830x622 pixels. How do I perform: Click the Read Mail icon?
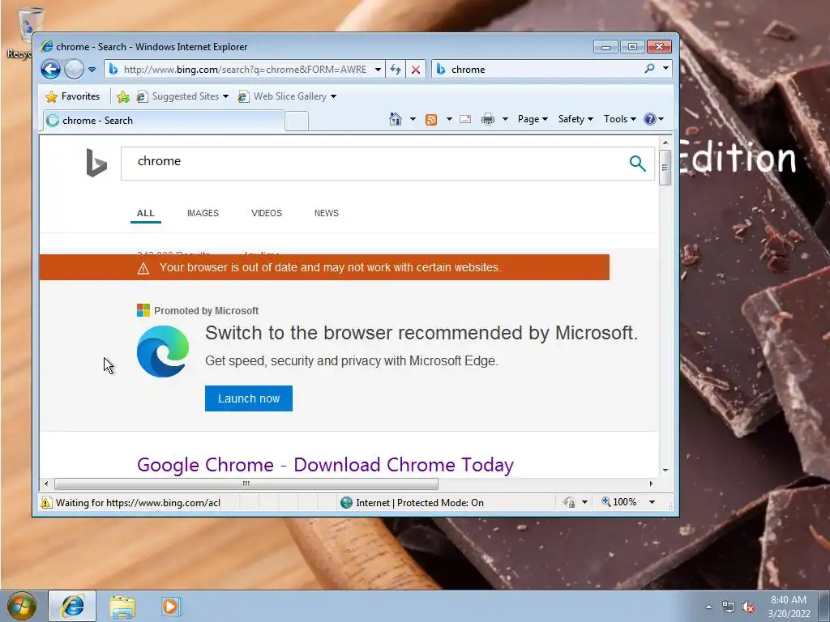pyautogui.click(x=465, y=119)
